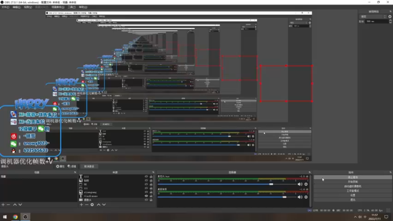The width and height of the screenshot is (393, 221).
Task: Move selected source down in list
Action: click(x=104, y=205)
